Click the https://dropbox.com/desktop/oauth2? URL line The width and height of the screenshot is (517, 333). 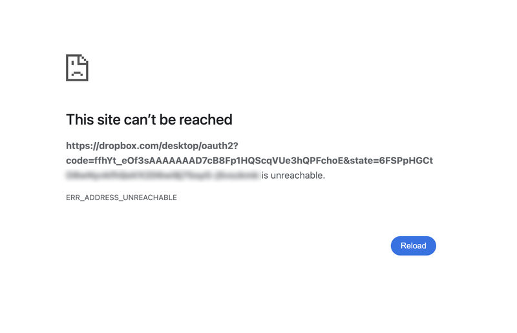point(153,146)
